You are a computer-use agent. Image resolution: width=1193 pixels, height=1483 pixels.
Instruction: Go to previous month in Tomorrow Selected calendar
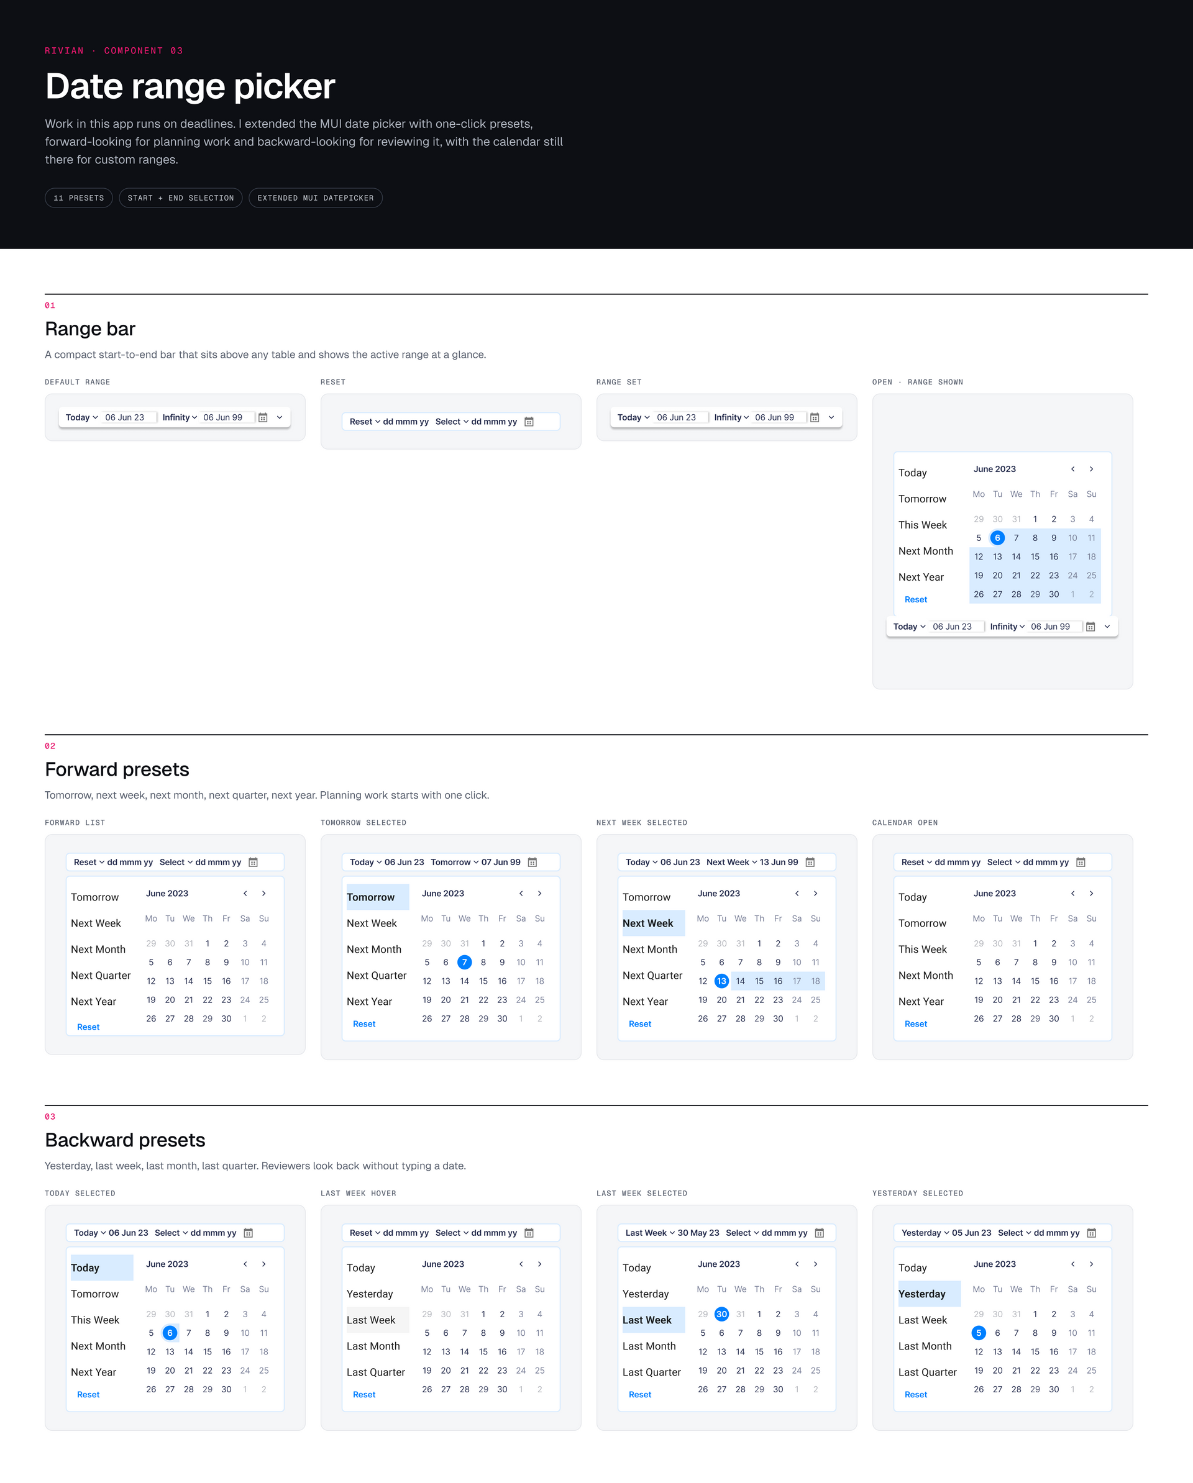click(x=521, y=894)
